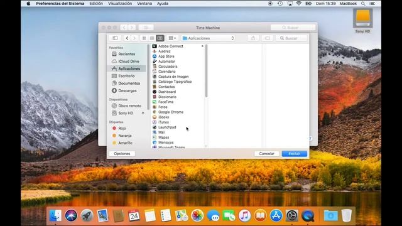Open the Ayuda menu
The image size is (402, 226).
[163, 4]
